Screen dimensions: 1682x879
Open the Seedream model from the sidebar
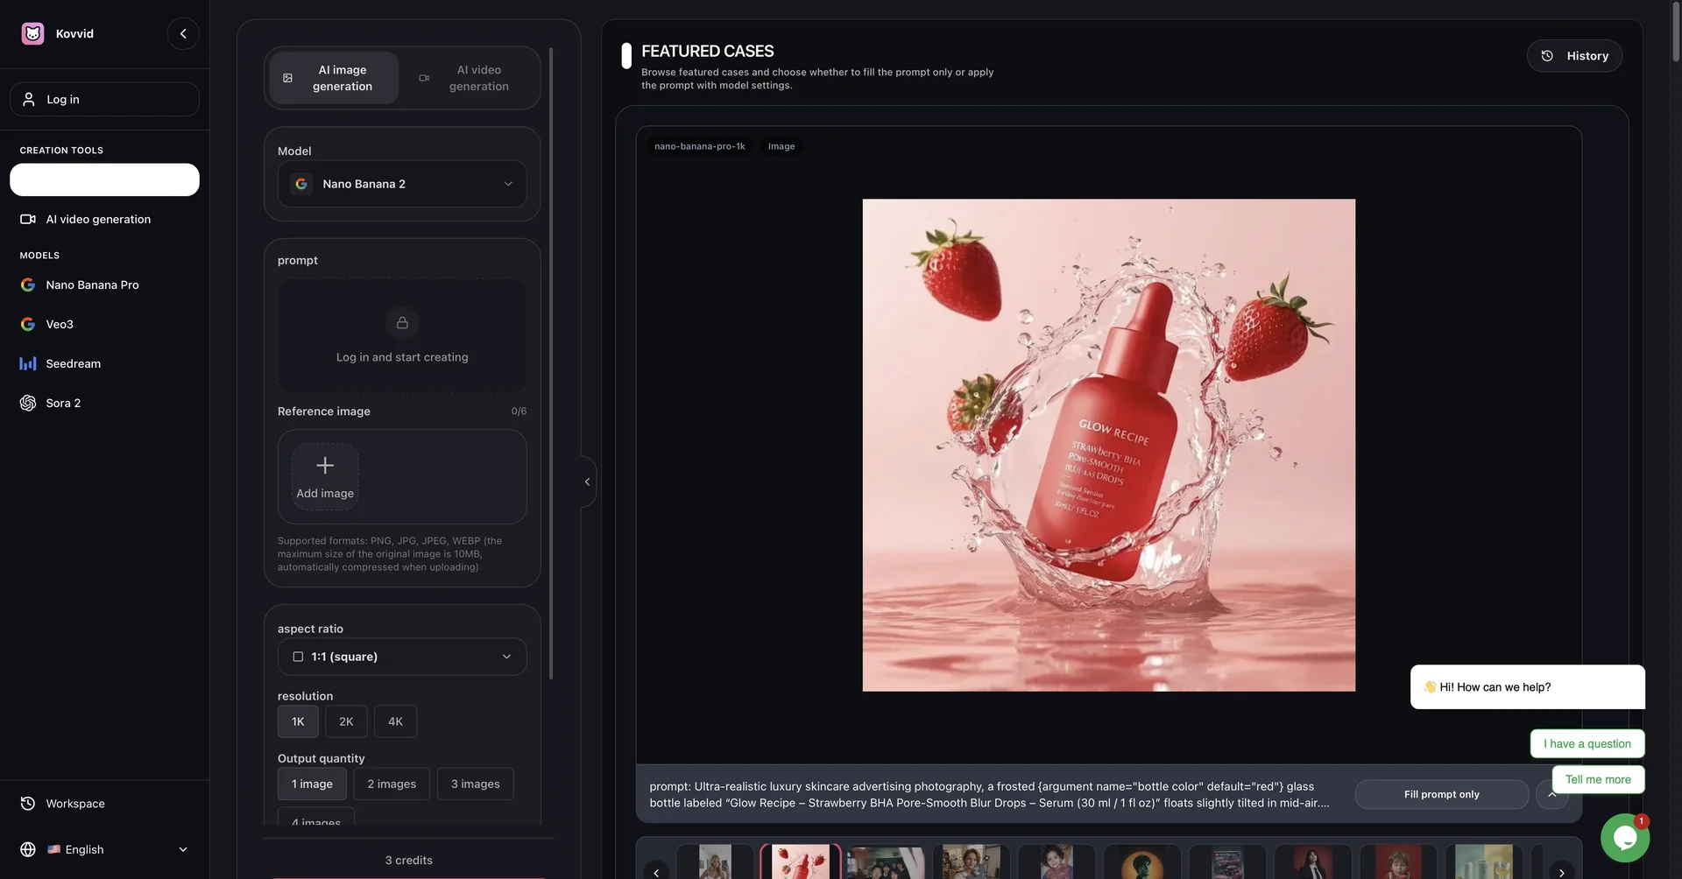(x=73, y=363)
